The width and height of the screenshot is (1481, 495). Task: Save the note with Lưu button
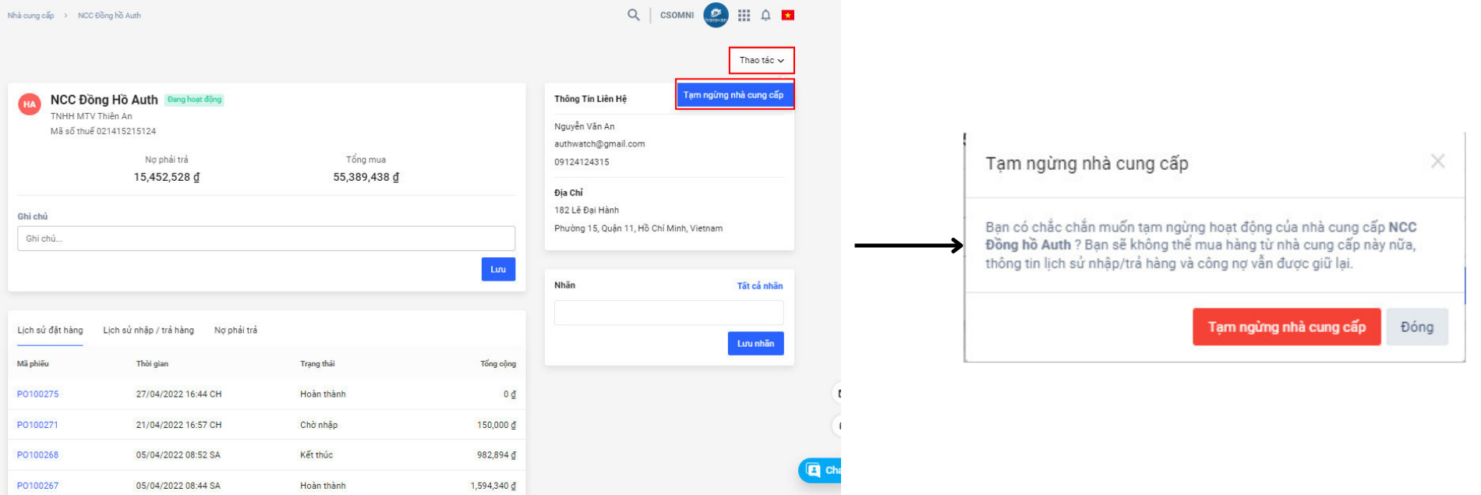(498, 269)
